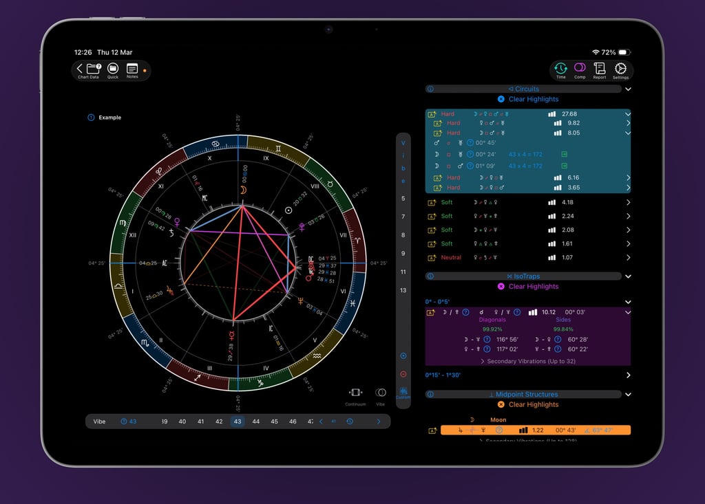
Task: Collapse the 0° - 0°5' orb group
Action: point(628,302)
